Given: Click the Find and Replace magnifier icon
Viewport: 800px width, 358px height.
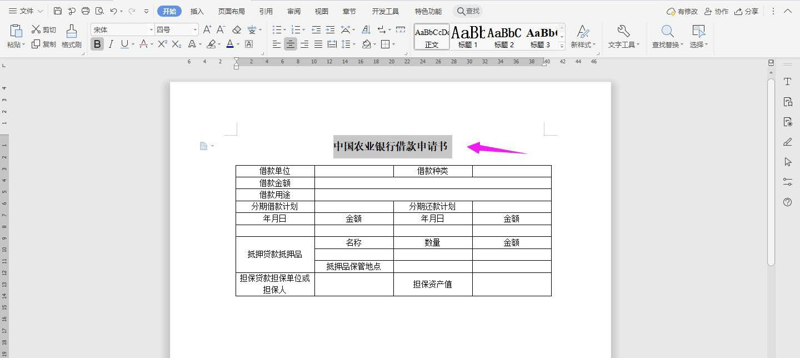Looking at the screenshot, I should click(x=667, y=31).
